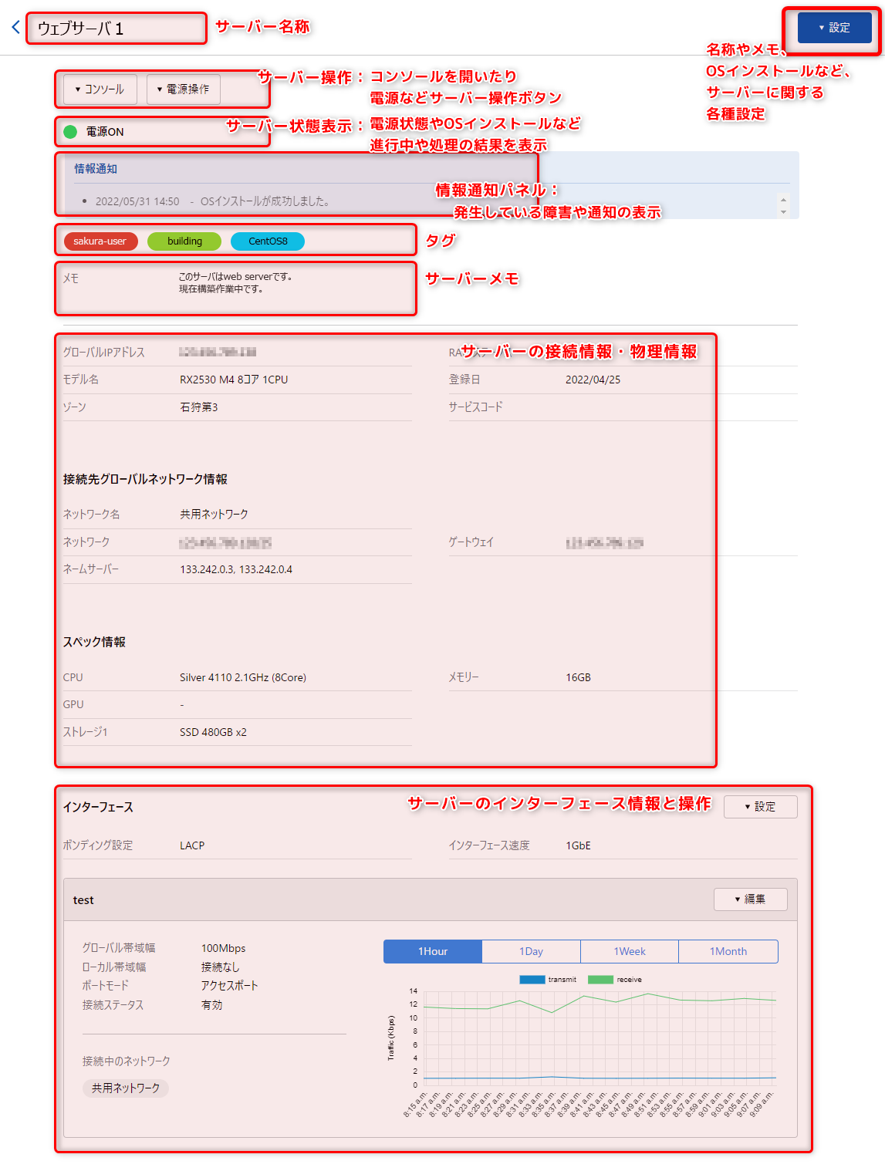Select the 1Hour traffic graph tab
Screen dimensions: 885x1171
pyautogui.click(x=433, y=951)
